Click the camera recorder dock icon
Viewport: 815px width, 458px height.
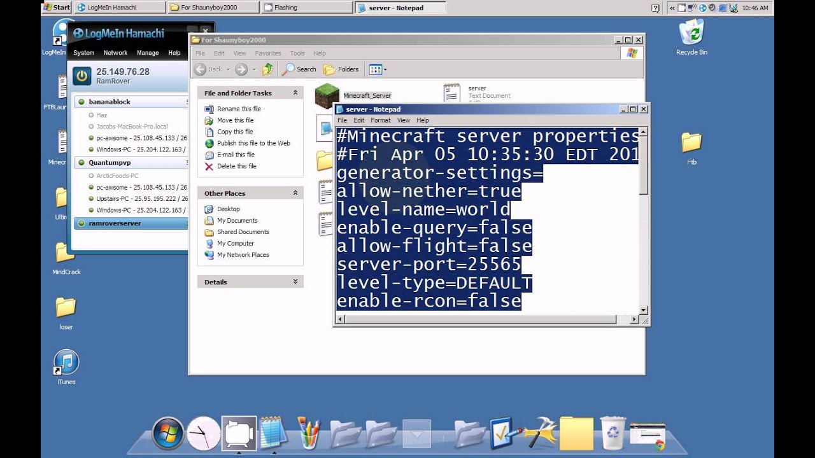[x=239, y=434]
